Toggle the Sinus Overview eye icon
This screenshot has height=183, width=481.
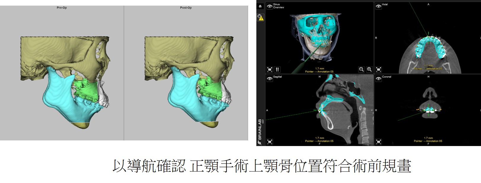tap(269, 6)
